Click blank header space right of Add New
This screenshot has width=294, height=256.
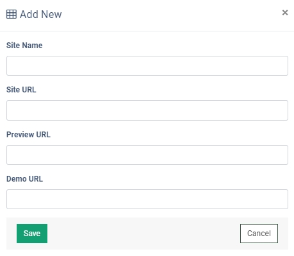point(171,14)
